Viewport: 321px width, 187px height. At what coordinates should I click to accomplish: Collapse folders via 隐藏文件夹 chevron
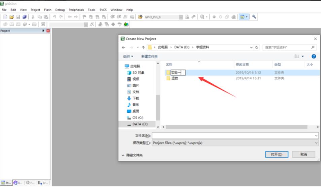coord(123,155)
